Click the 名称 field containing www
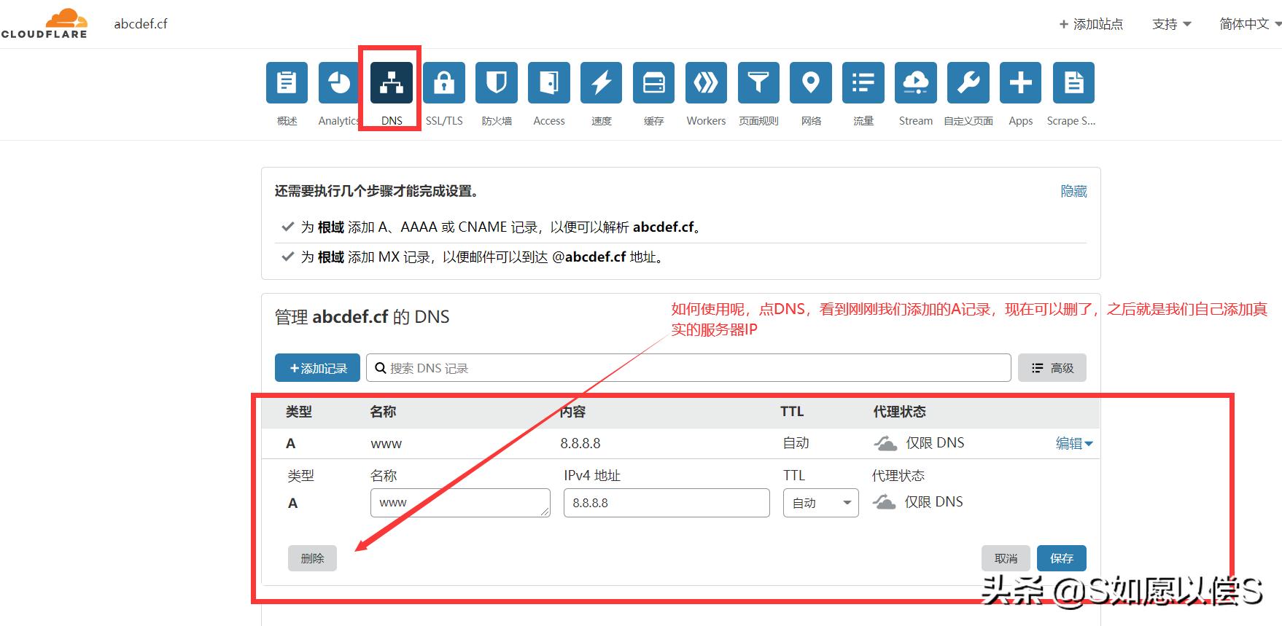 point(460,503)
